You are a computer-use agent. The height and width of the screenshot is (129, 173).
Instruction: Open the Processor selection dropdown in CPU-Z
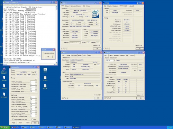[80, 43]
